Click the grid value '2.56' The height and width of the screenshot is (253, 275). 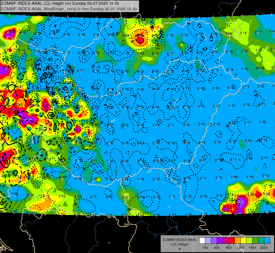(x=265, y=176)
